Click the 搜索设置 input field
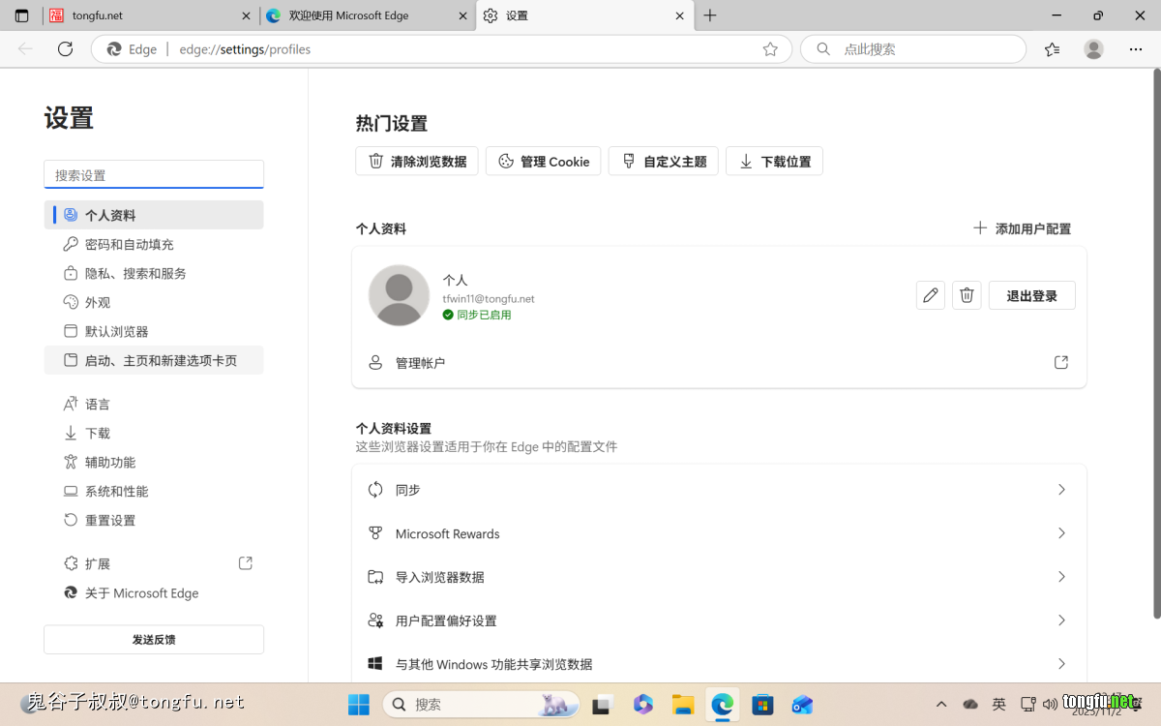The width and height of the screenshot is (1161, 726). point(154,175)
